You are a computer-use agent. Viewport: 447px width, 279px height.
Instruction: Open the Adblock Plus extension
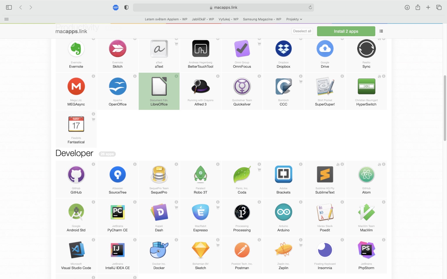tap(116, 8)
